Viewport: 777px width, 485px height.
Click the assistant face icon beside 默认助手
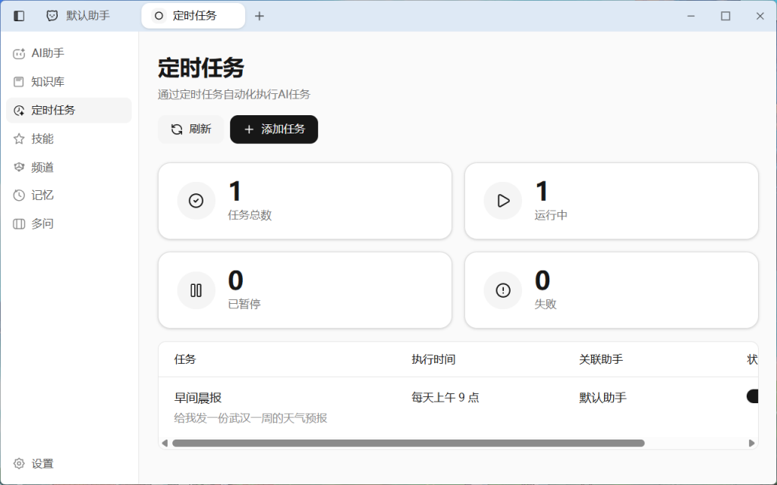tap(52, 15)
